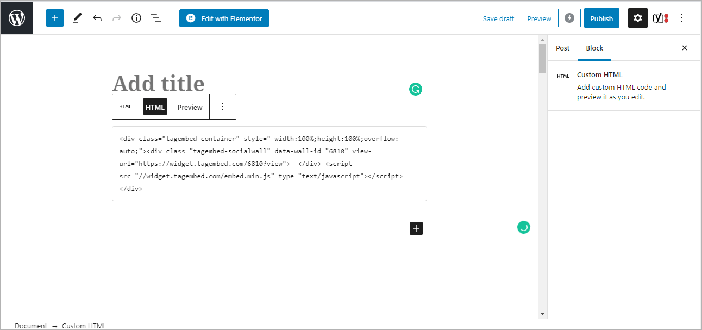Open block toolbar three-dot options menu
This screenshot has height=330, width=702.
tap(222, 107)
